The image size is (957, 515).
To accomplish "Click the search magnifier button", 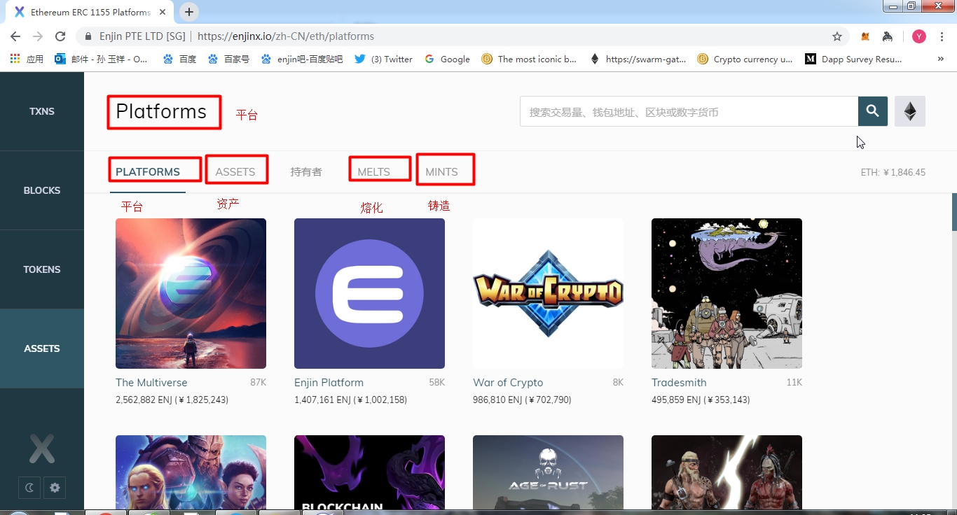I will tap(873, 111).
